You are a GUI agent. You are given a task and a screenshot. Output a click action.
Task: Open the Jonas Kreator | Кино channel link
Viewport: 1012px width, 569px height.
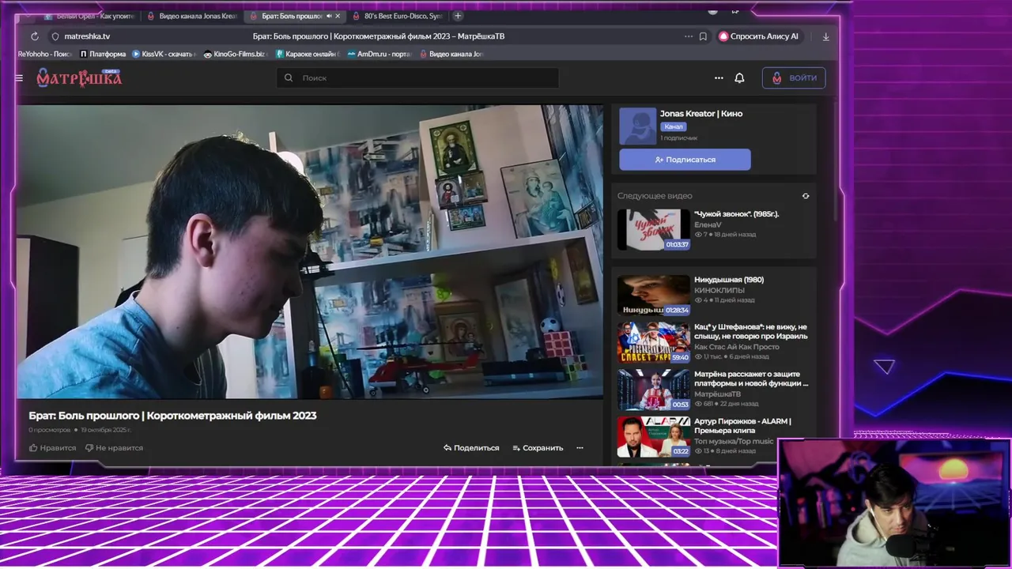[x=701, y=114]
